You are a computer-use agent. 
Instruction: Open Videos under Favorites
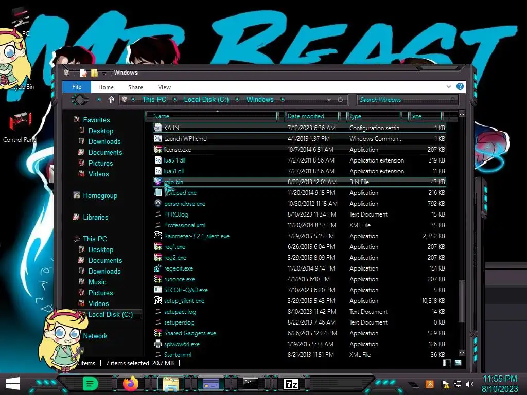(x=98, y=174)
